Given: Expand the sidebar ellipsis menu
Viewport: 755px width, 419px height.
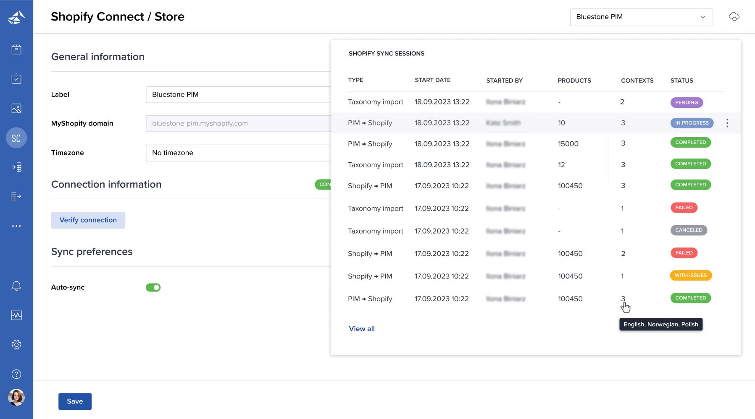Looking at the screenshot, I should [16, 226].
